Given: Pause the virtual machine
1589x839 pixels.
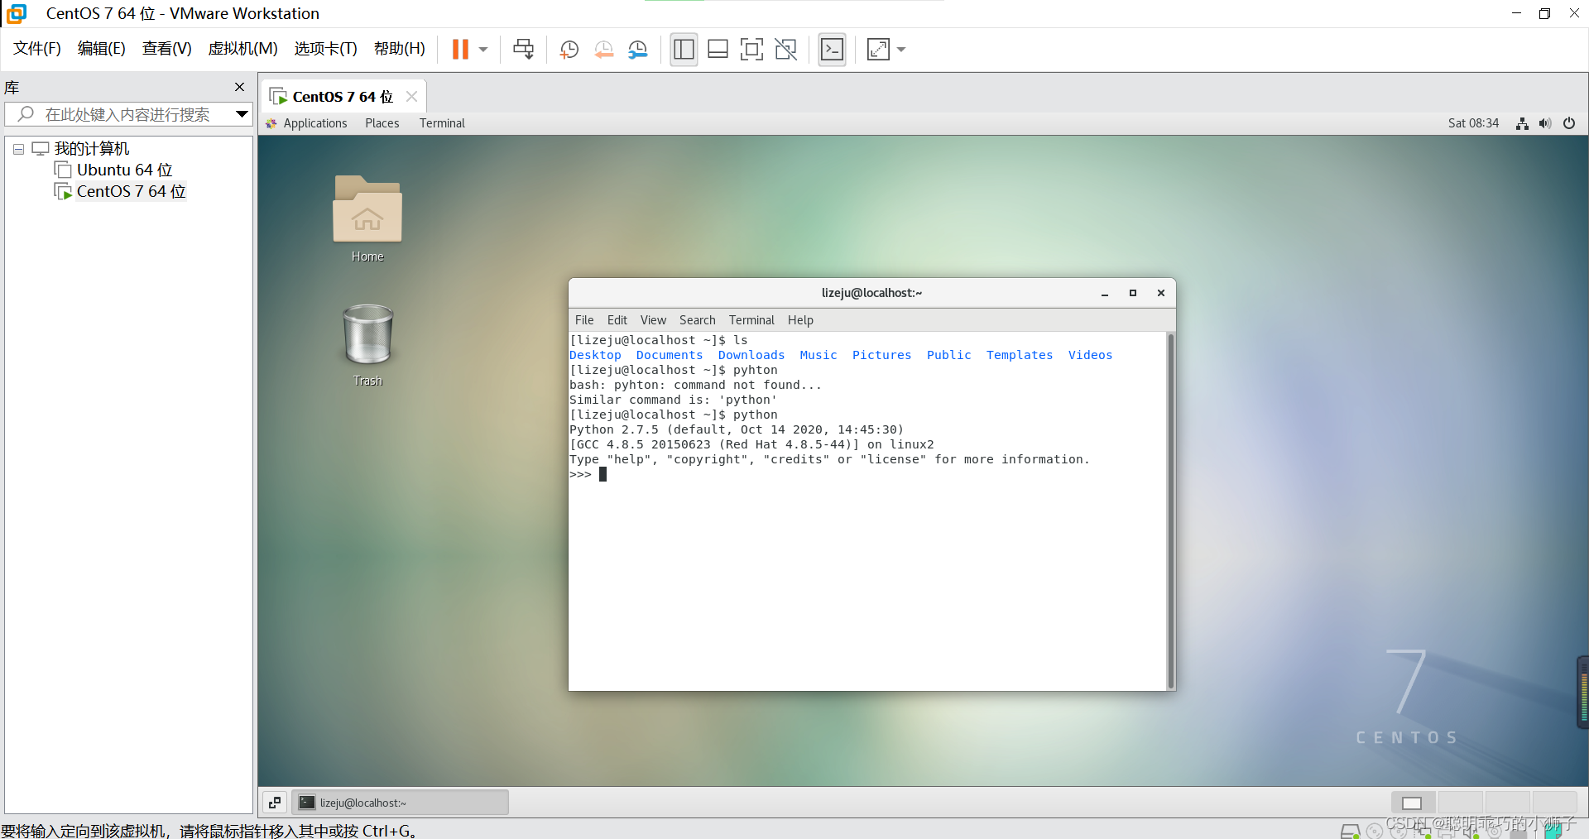Looking at the screenshot, I should pos(460,50).
